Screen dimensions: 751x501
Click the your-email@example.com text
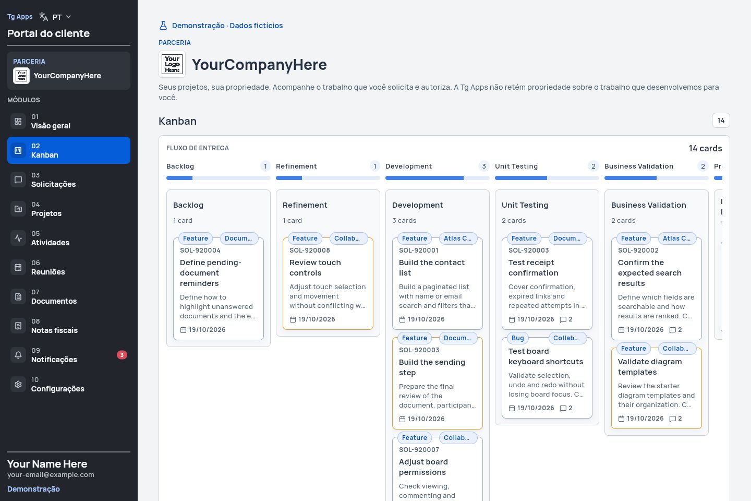tap(51, 475)
